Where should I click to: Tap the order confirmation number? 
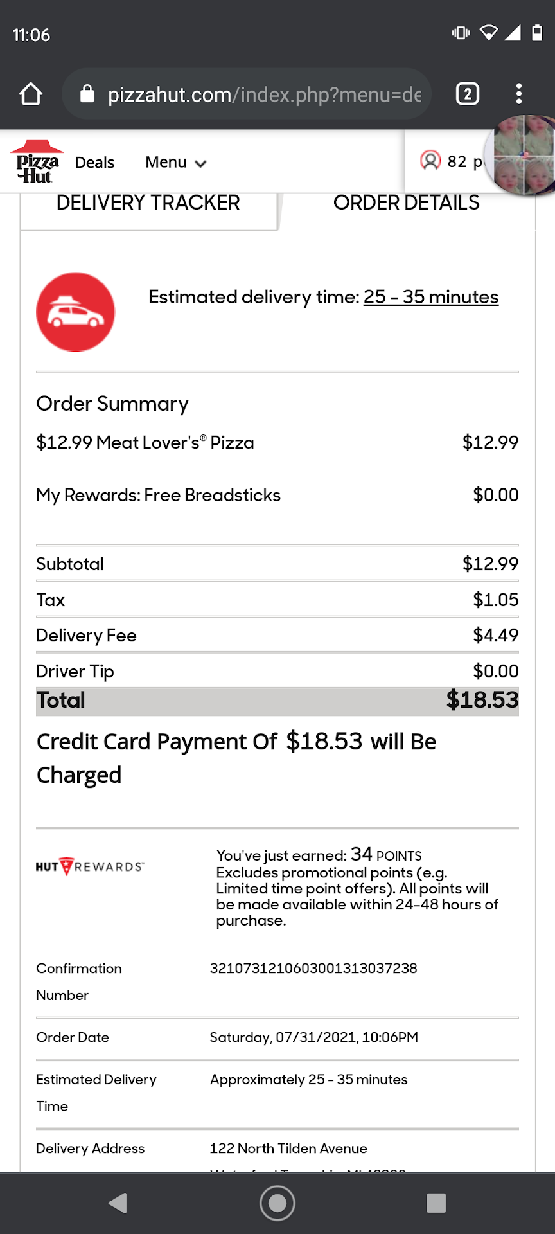(313, 969)
